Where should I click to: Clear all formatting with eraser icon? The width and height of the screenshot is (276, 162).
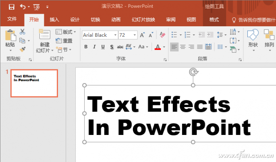pos(162,35)
